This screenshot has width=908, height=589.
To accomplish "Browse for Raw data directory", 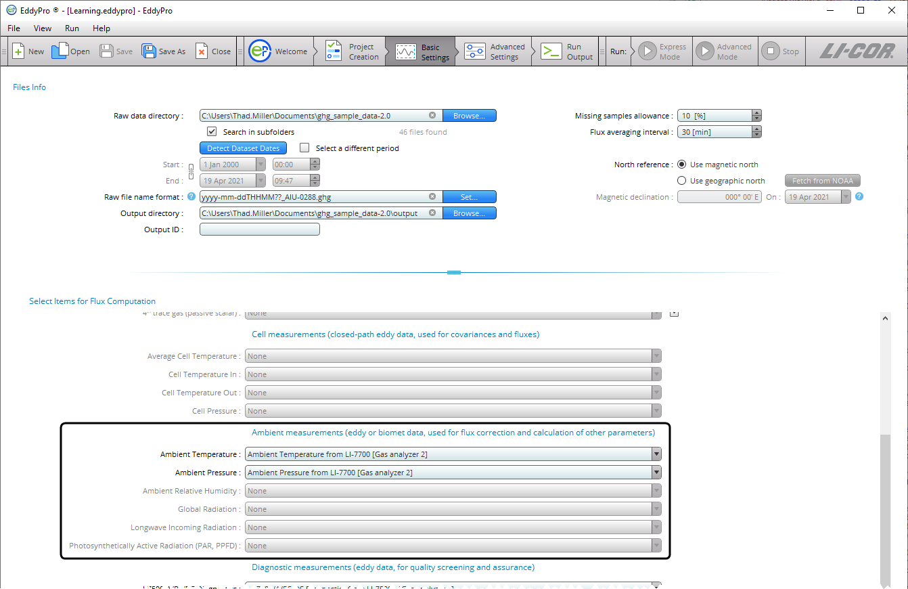I will pos(470,116).
